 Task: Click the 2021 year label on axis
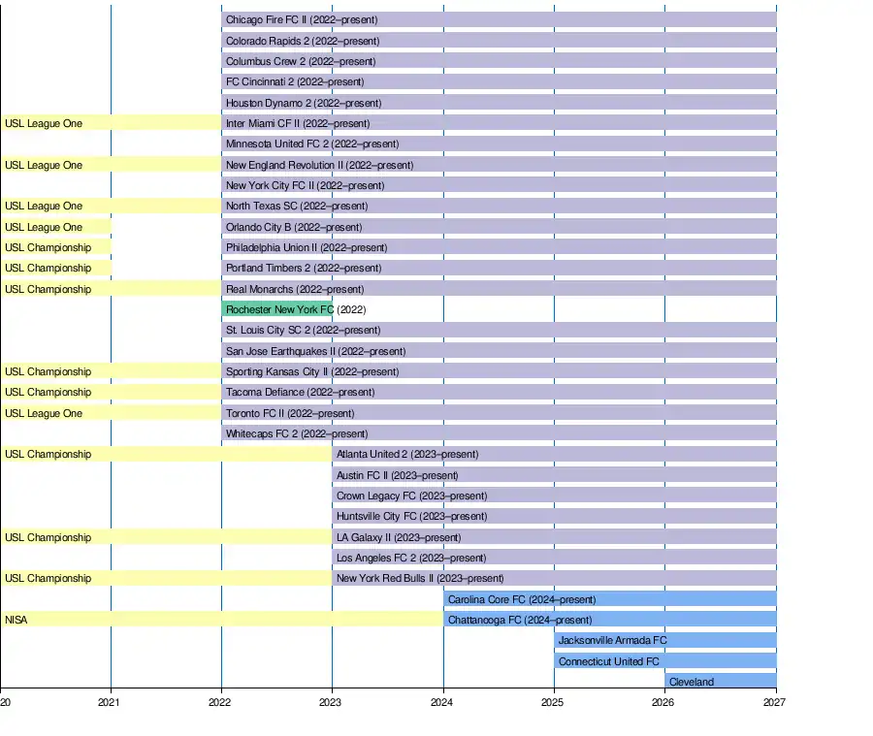point(111,702)
